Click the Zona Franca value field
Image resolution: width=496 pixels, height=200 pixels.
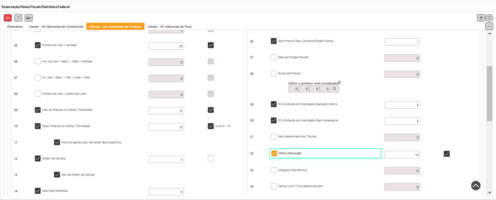(402, 42)
